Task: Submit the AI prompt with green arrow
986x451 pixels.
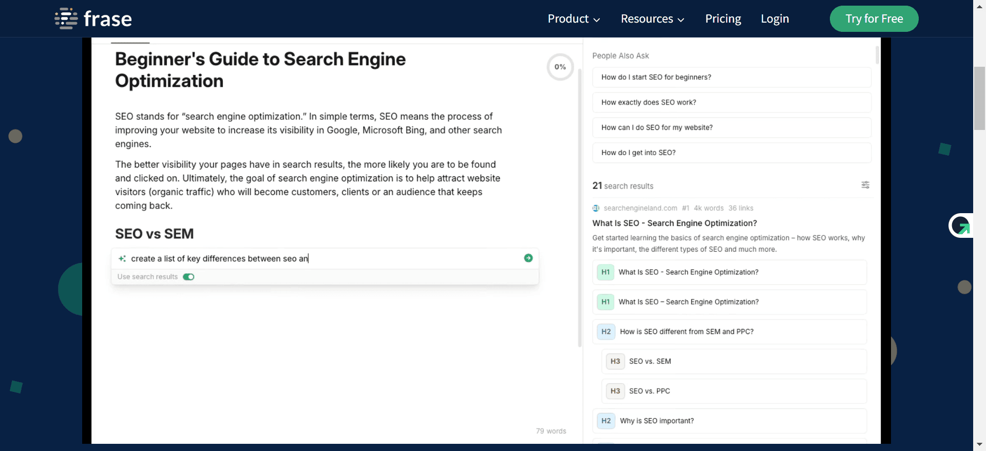Action: (x=528, y=258)
